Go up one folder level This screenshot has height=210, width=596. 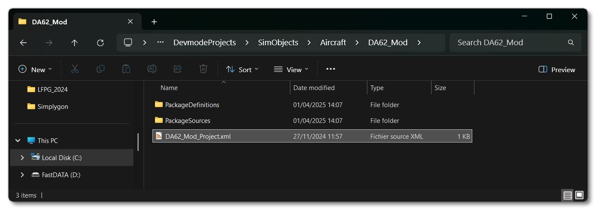[74, 43]
